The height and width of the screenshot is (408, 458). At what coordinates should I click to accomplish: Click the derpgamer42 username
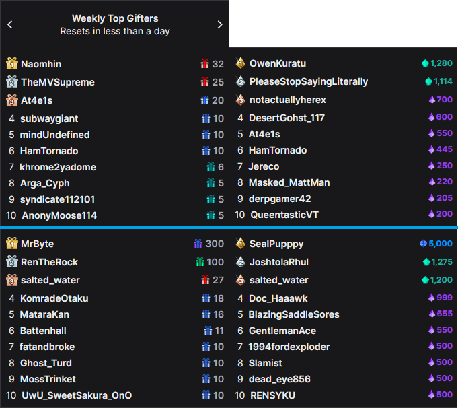click(280, 199)
